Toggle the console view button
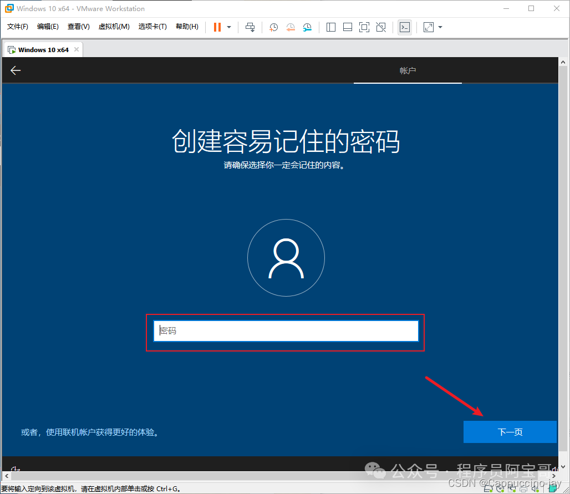The width and height of the screenshot is (570, 494). click(405, 27)
